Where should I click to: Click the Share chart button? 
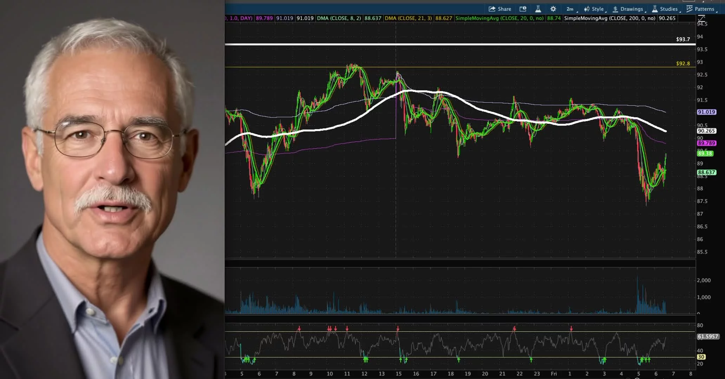[x=500, y=9]
